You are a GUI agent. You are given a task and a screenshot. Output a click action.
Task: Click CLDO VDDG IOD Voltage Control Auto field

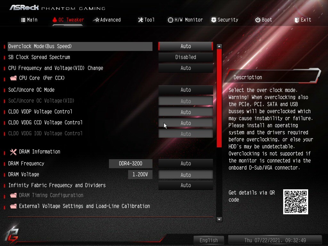pyautogui.click(x=185, y=134)
